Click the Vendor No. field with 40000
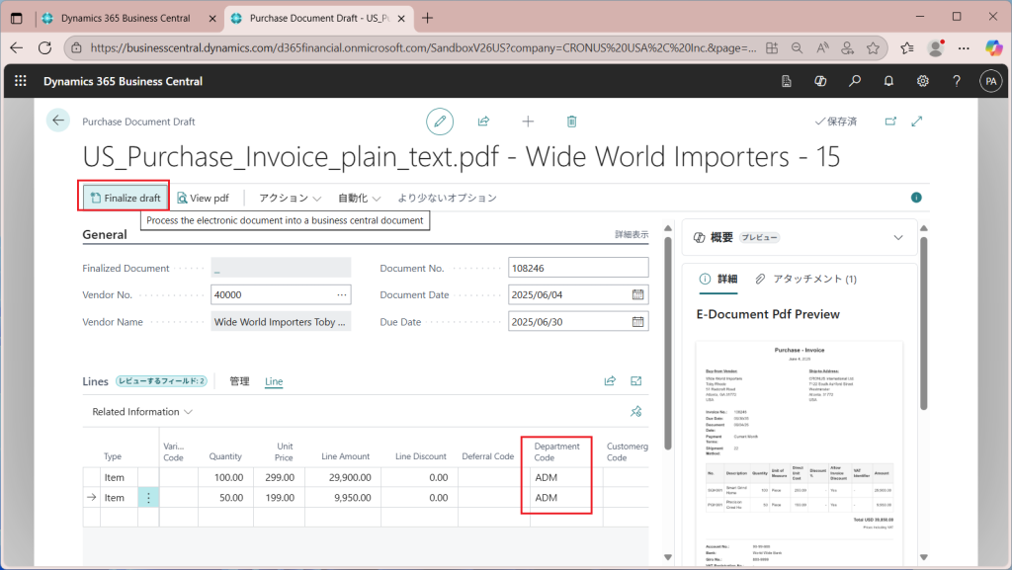Image resolution: width=1012 pixels, height=570 pixels. point(281,294)
